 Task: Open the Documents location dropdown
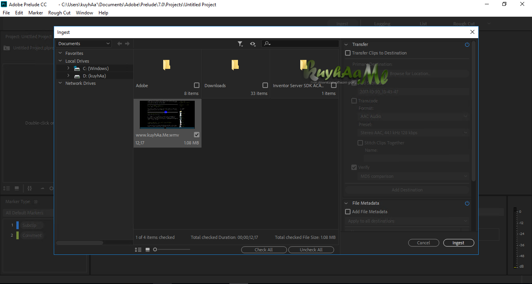84,44
